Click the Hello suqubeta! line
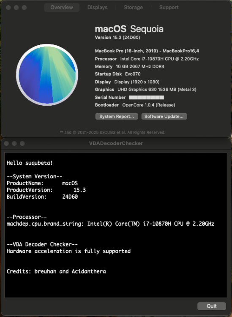This screenshot has height=317, width=232. (x=30, y=163)
